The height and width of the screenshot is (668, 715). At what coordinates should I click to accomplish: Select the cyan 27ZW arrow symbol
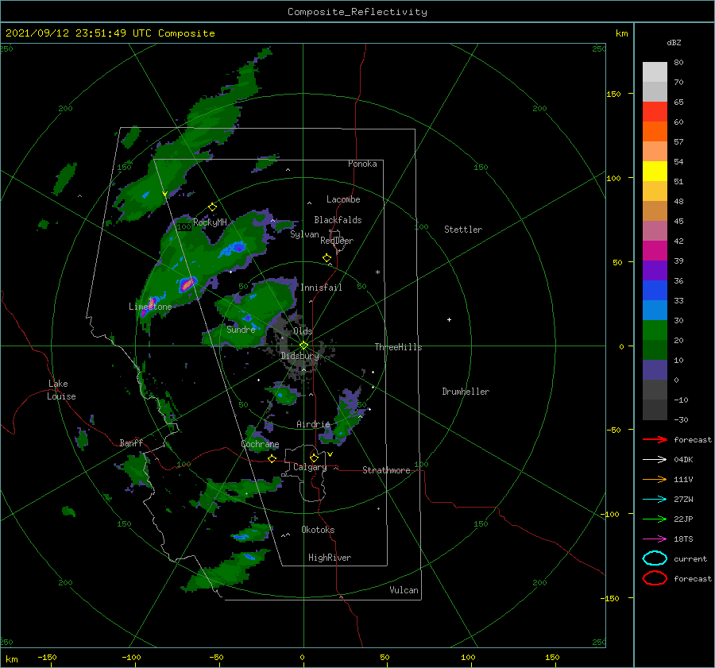coord(655,500)
